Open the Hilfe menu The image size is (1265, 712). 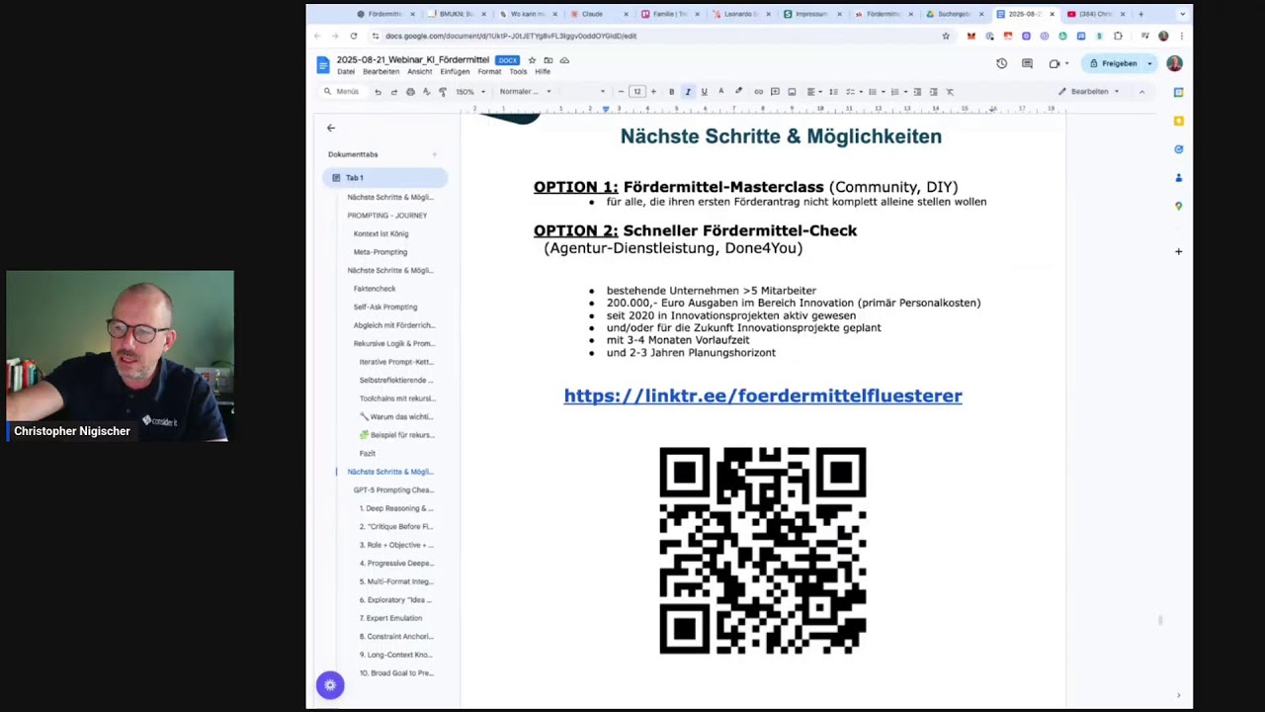point(543,72)
